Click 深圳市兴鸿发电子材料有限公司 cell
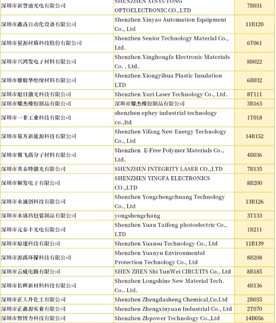This screenshot has width=276, height=323. (39, 61)
